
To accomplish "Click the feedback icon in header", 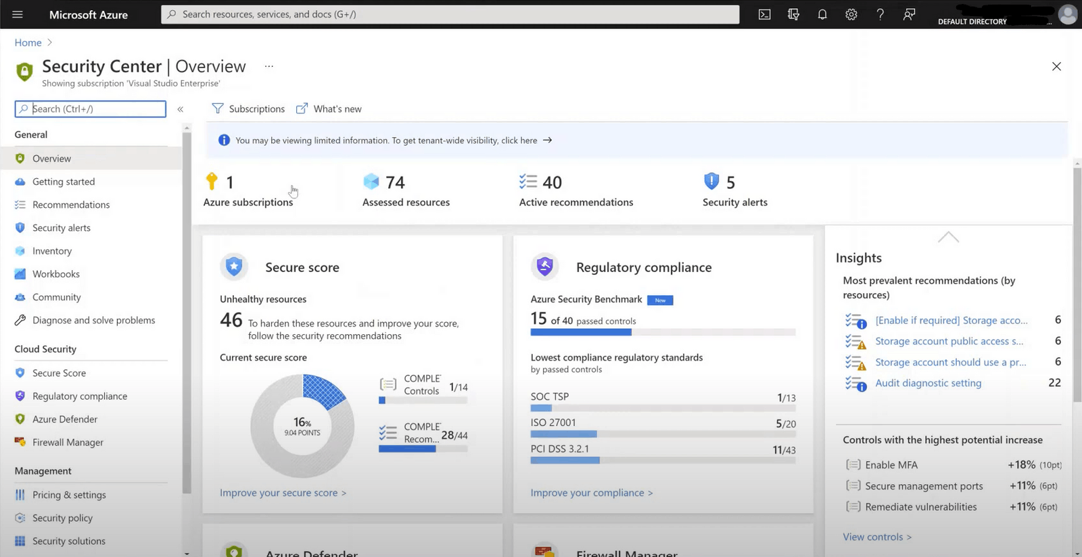I will click(909, 14).
